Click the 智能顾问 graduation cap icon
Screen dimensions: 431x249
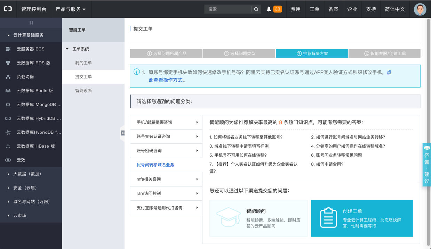229,217
